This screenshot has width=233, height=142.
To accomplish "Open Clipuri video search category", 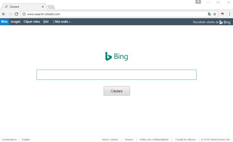I will click(x=32, y=22).
